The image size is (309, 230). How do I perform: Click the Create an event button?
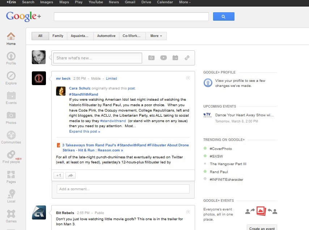262,227
